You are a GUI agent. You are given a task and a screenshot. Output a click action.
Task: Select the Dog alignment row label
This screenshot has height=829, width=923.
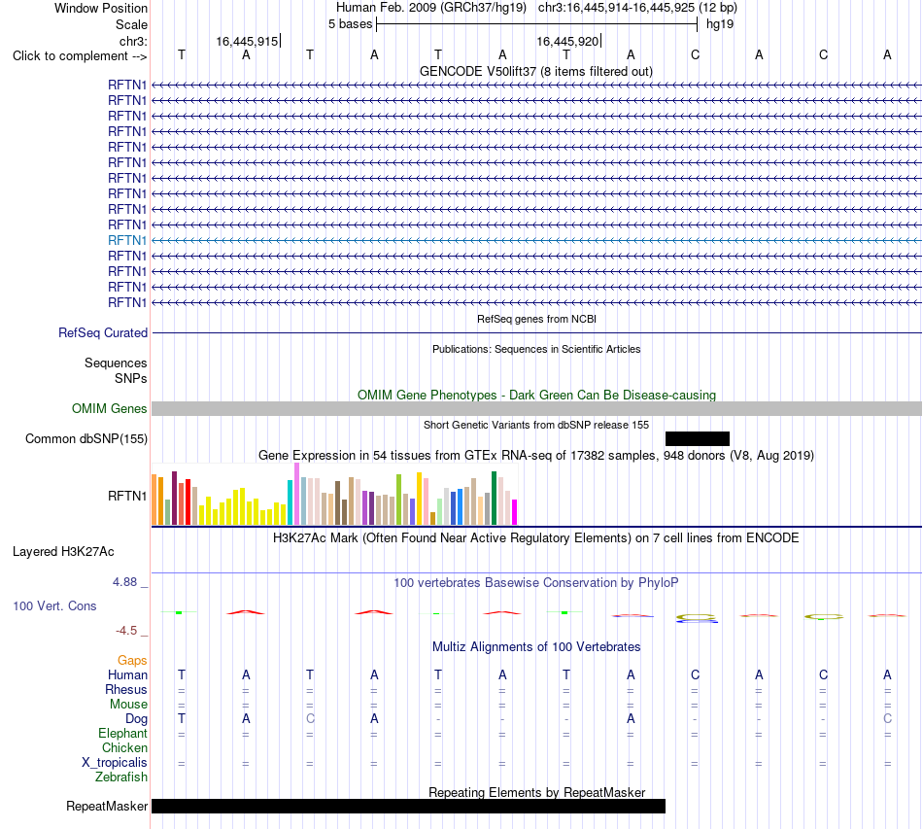[x=136, y=719]
